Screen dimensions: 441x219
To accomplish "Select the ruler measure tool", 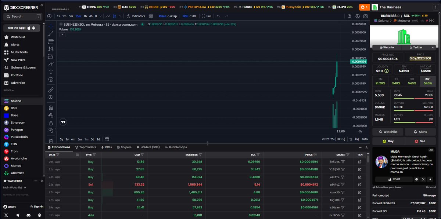I will point(51,90).
